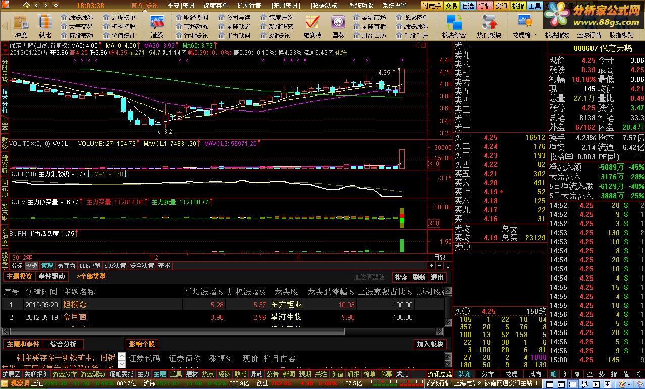The image size is (645, 389).
Task: Switch to the 板指 top tab
Action: (517, 6)
